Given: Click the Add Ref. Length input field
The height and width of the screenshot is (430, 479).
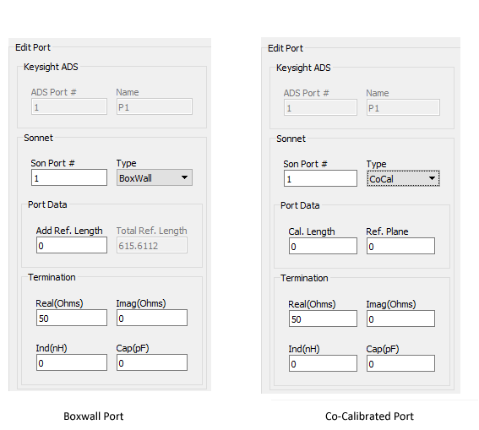Looking at the screenshot, I should click(x=72, y=245).
